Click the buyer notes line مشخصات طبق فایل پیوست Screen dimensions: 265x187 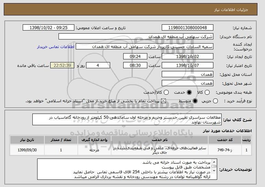(186, 167)
